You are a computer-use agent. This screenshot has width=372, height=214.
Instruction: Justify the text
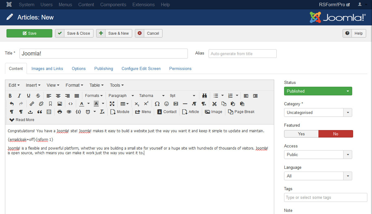click(77, 96)
